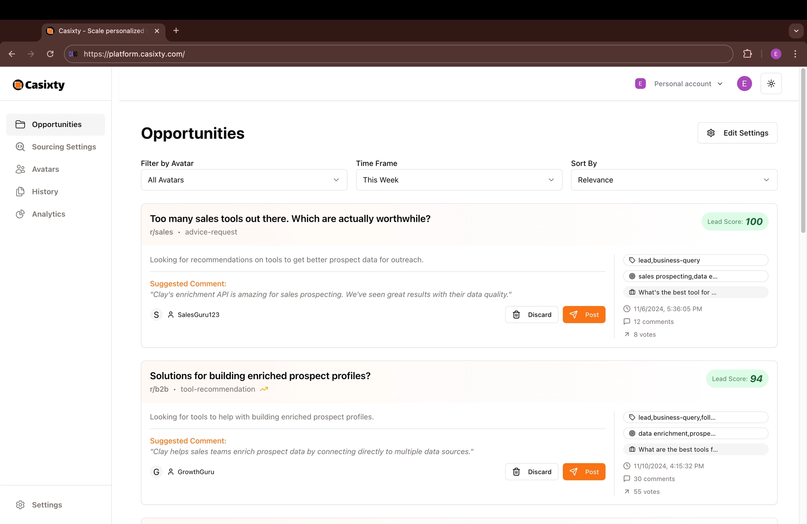
Task: Click What are the best tools chip
Action: click(x=696, y=449)
